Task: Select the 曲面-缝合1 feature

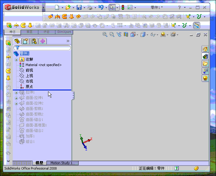Action: 34,120
